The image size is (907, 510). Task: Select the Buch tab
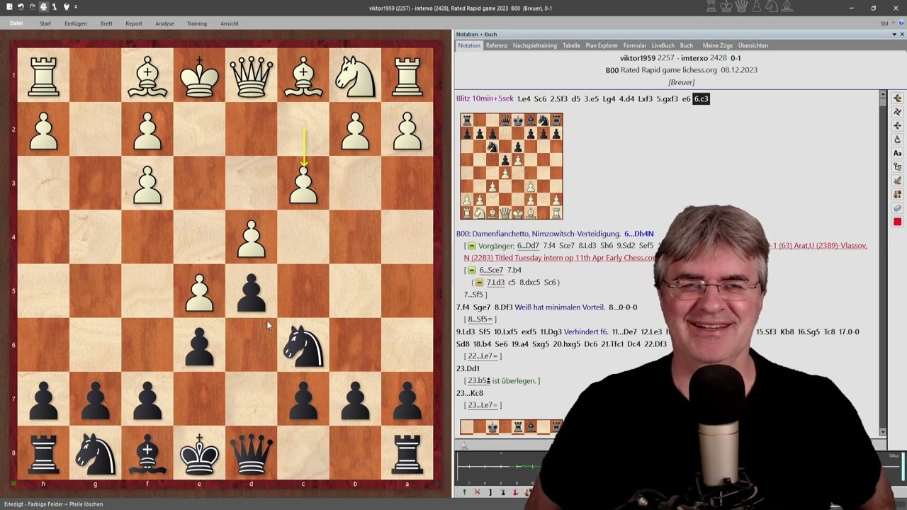click(686, 45)
